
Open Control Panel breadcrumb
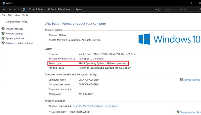[x=36, y=9]
